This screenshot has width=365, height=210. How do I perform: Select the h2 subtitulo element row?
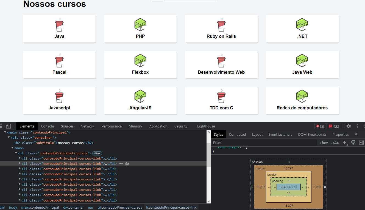coord(103,143)
